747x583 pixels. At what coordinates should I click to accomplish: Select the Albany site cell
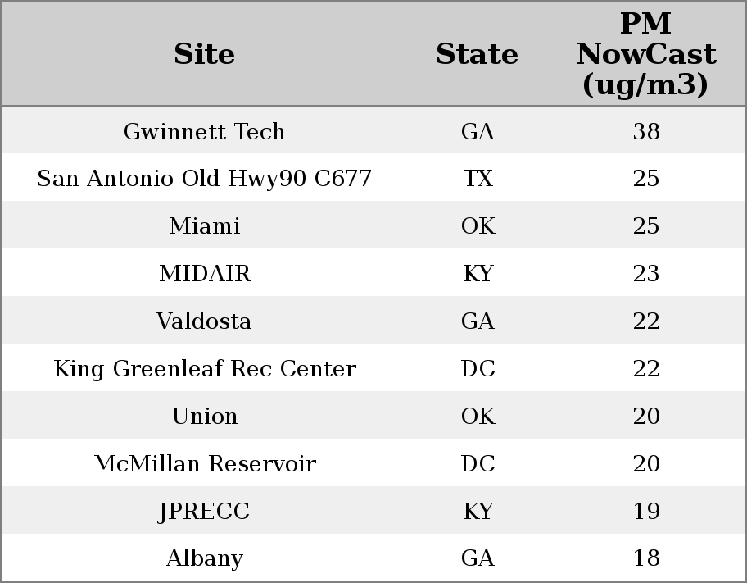point(204,558)
